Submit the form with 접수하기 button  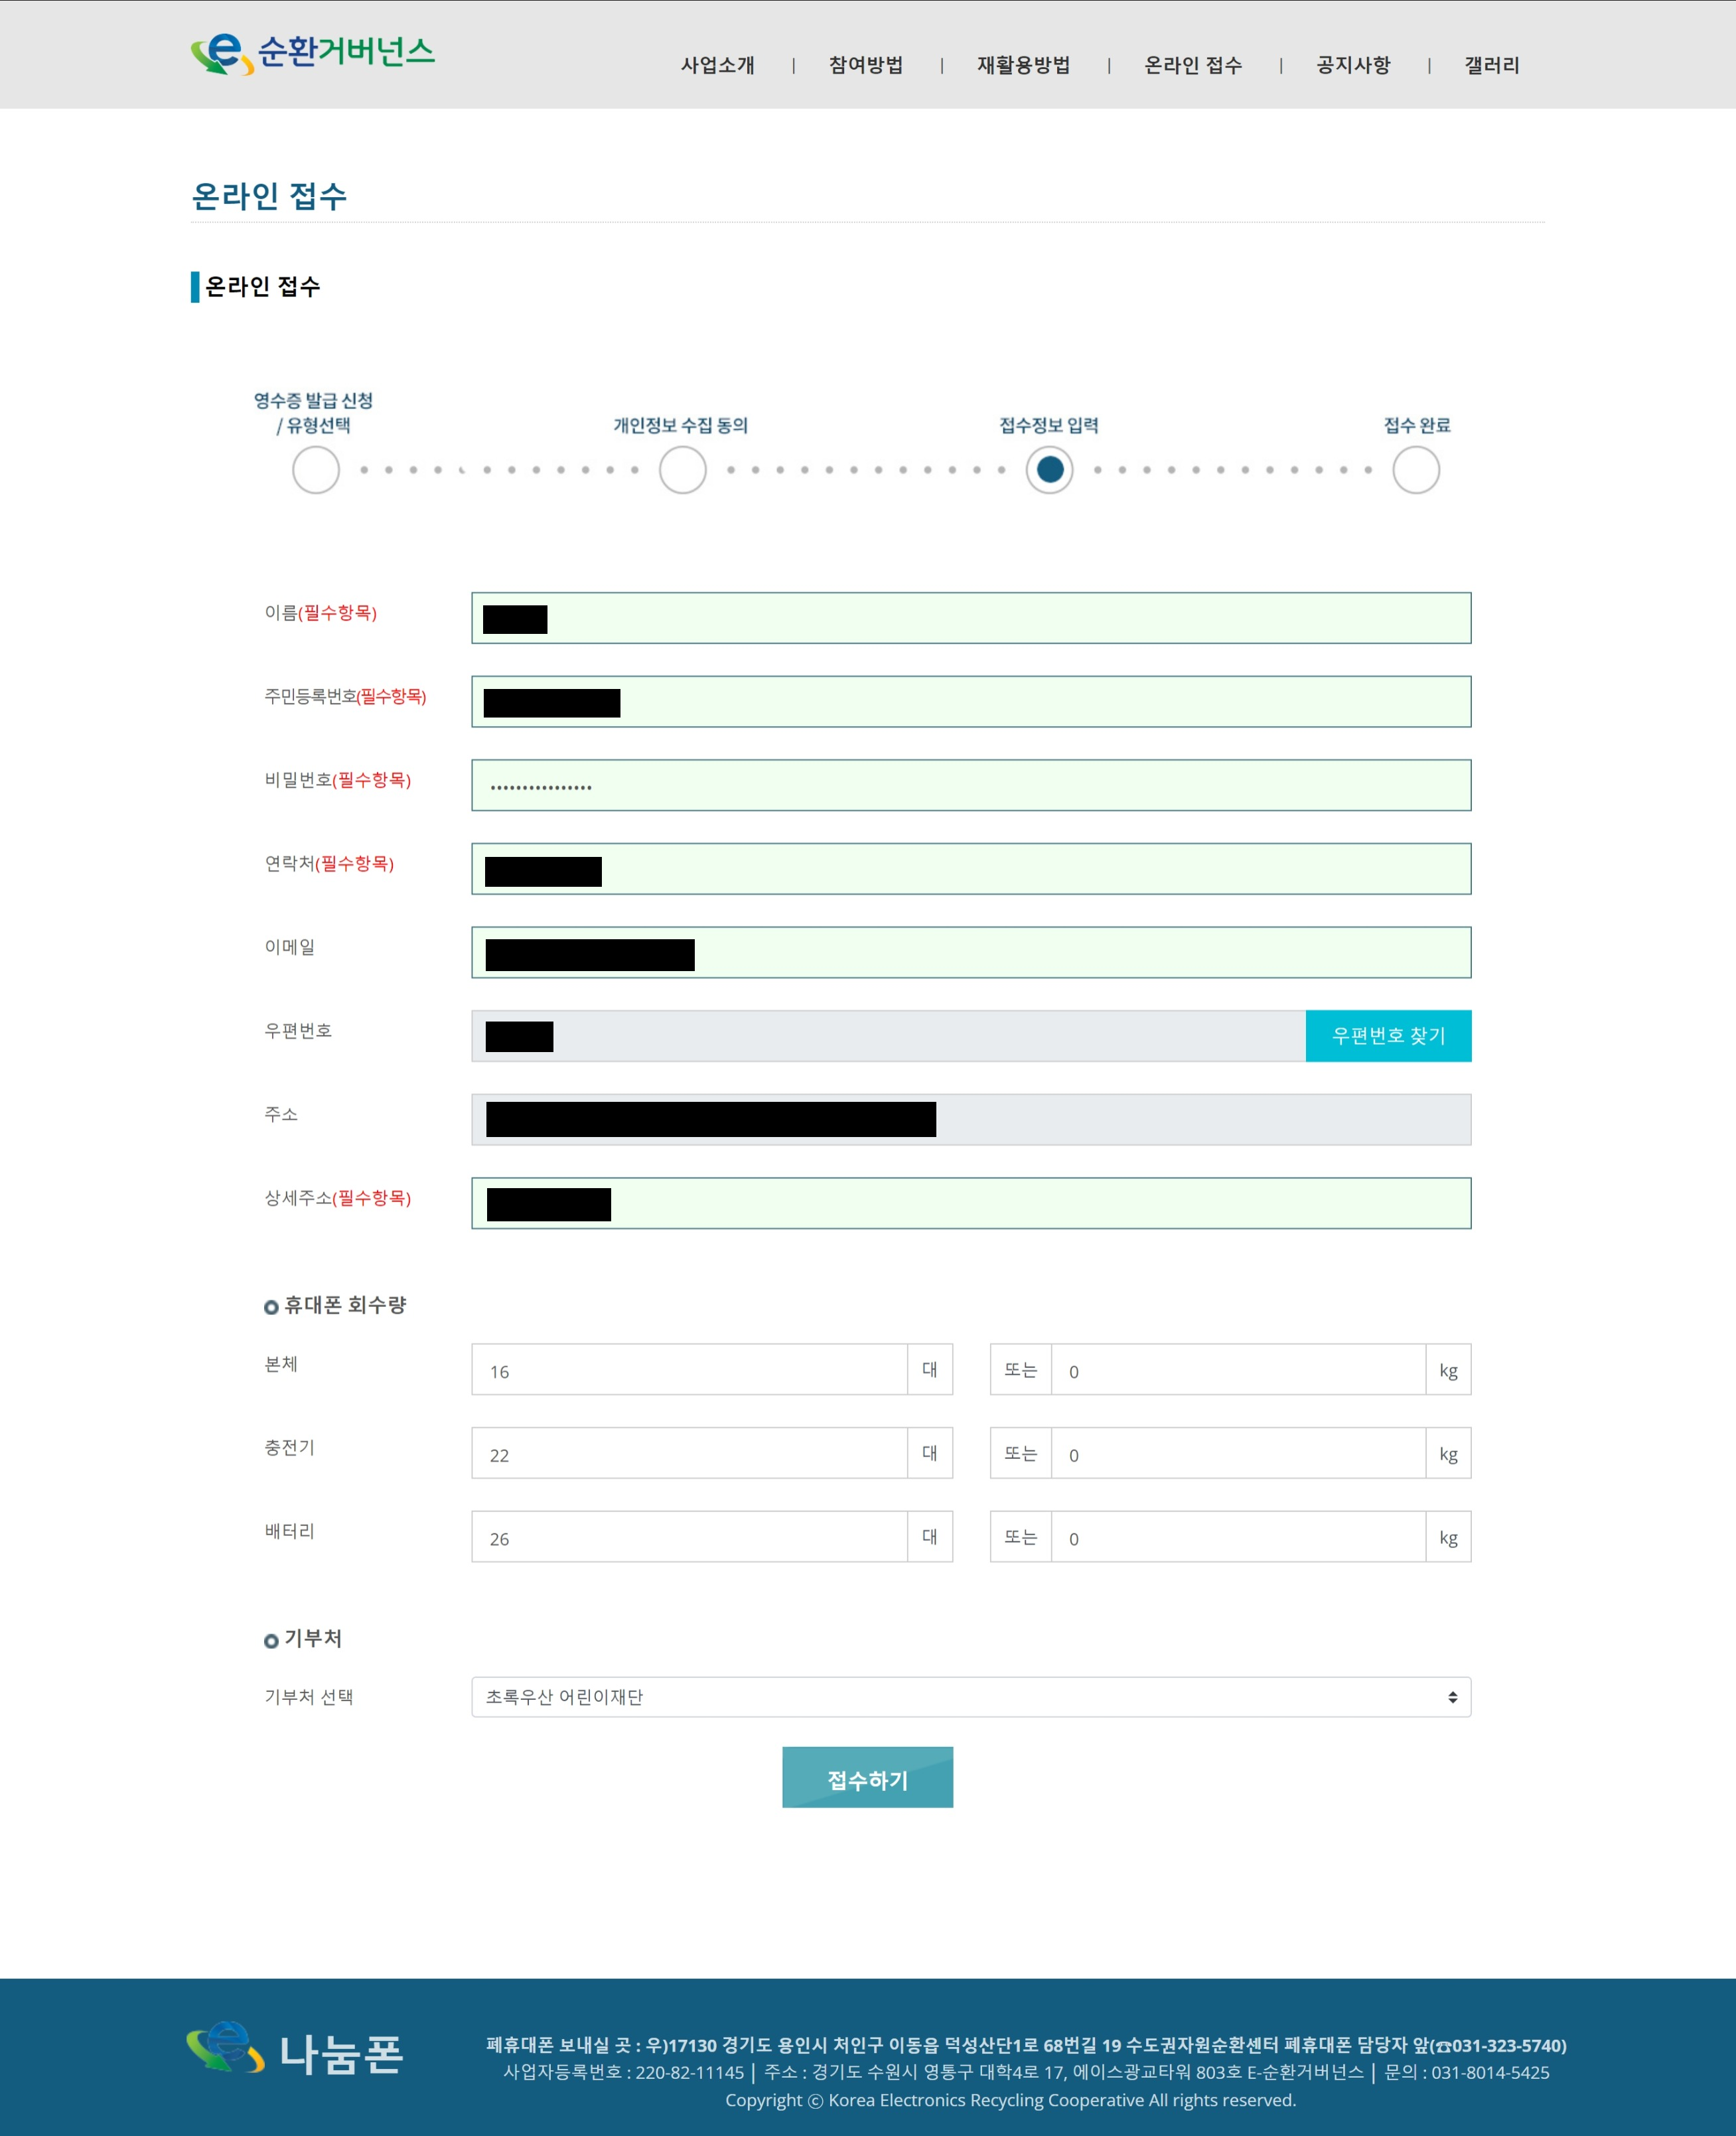pos(867,1777)
